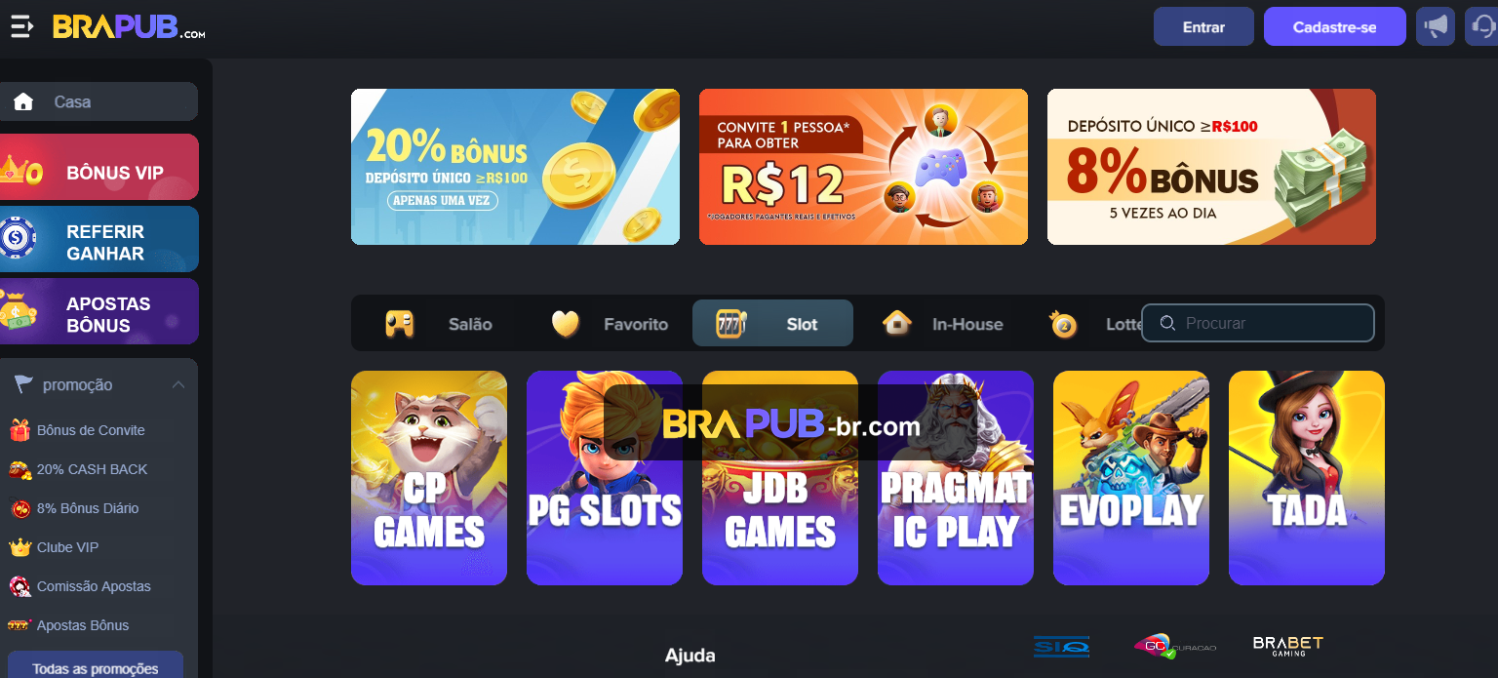1498x678 pixels.
Task: Click the slot machine icon on Slot tab
Action: [730, 323]
